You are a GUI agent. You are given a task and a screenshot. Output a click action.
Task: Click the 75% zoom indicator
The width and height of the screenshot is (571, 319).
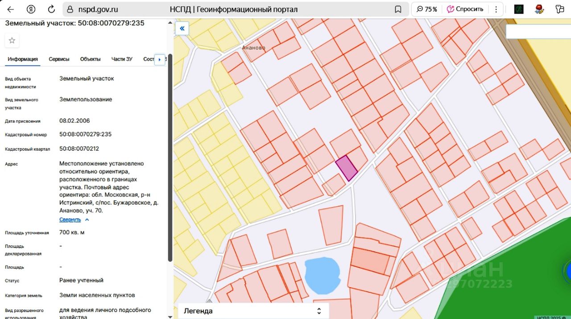(x=427, y=9)
